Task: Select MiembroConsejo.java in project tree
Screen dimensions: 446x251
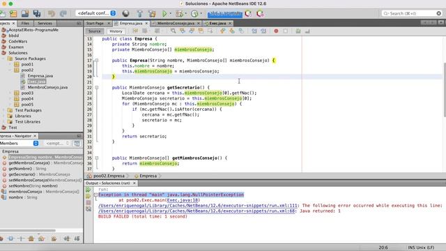Action: 47,87
